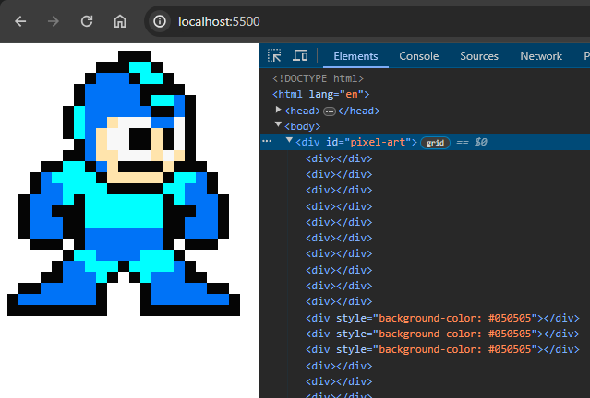Select the html lang="en" node

(321, 94)
